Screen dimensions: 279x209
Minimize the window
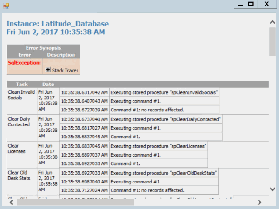240,4
